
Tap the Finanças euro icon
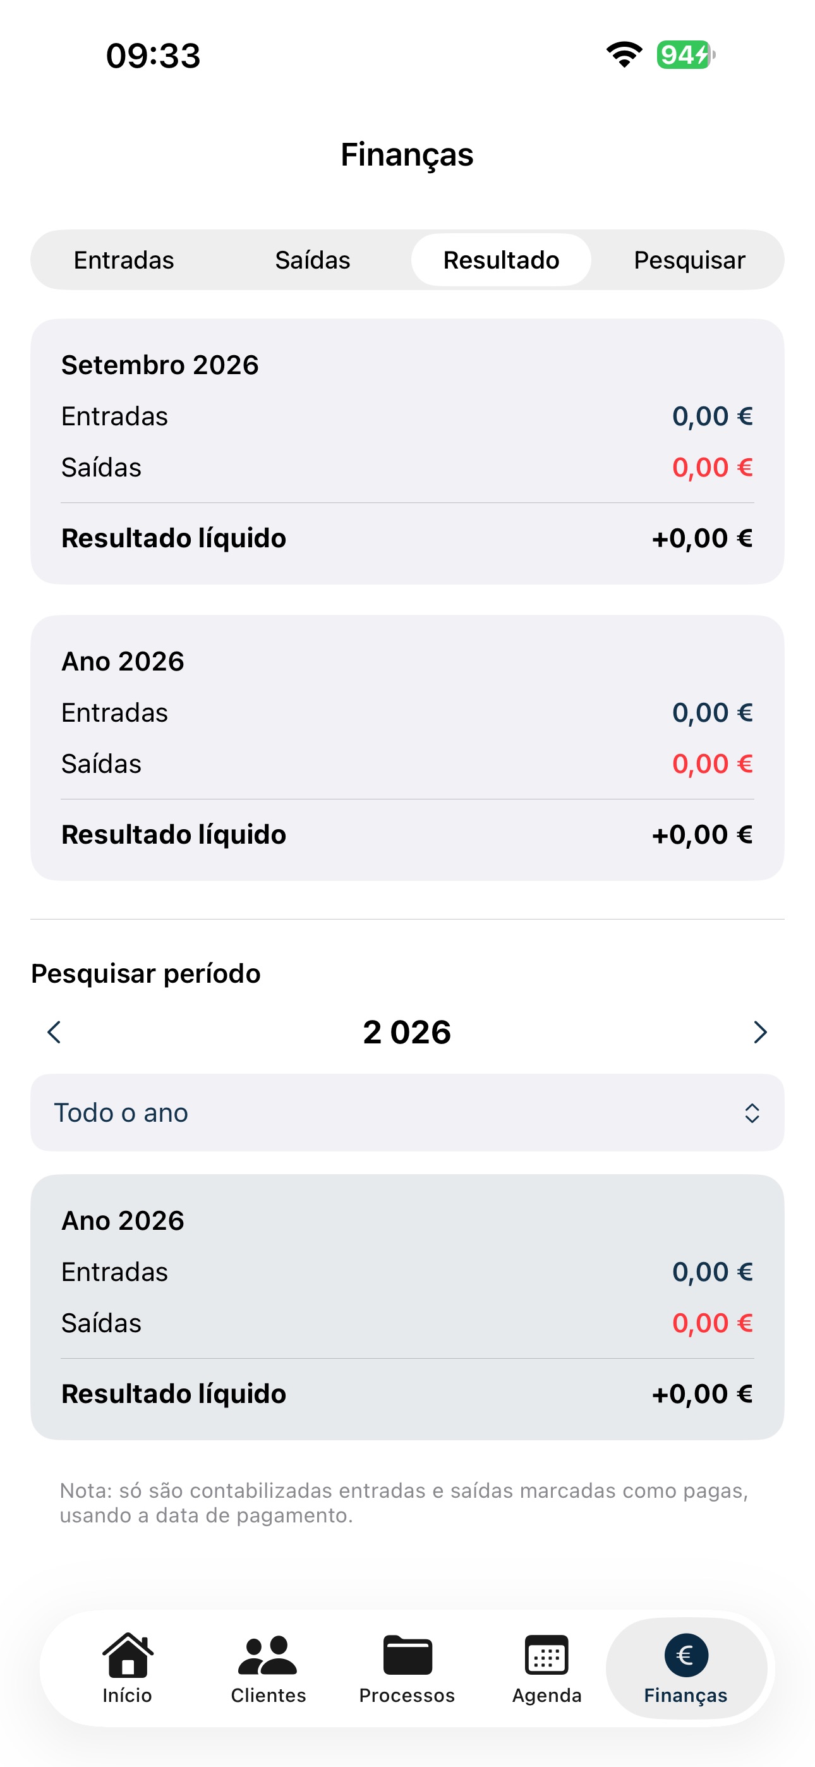point(686,1655)
